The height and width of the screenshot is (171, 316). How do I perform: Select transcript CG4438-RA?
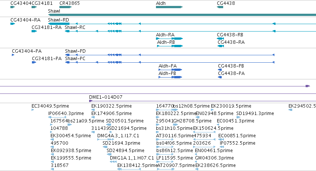coord(231,42)
